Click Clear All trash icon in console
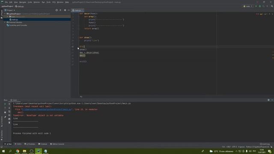The height and width of the screenshot is (154, 274). click(x=9, y=123)
